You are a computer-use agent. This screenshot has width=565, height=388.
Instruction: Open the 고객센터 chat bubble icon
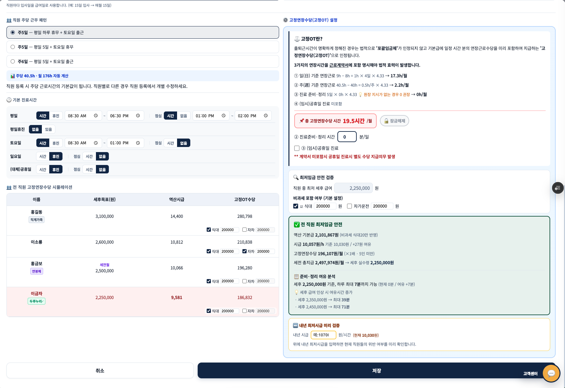coord(551,373)
